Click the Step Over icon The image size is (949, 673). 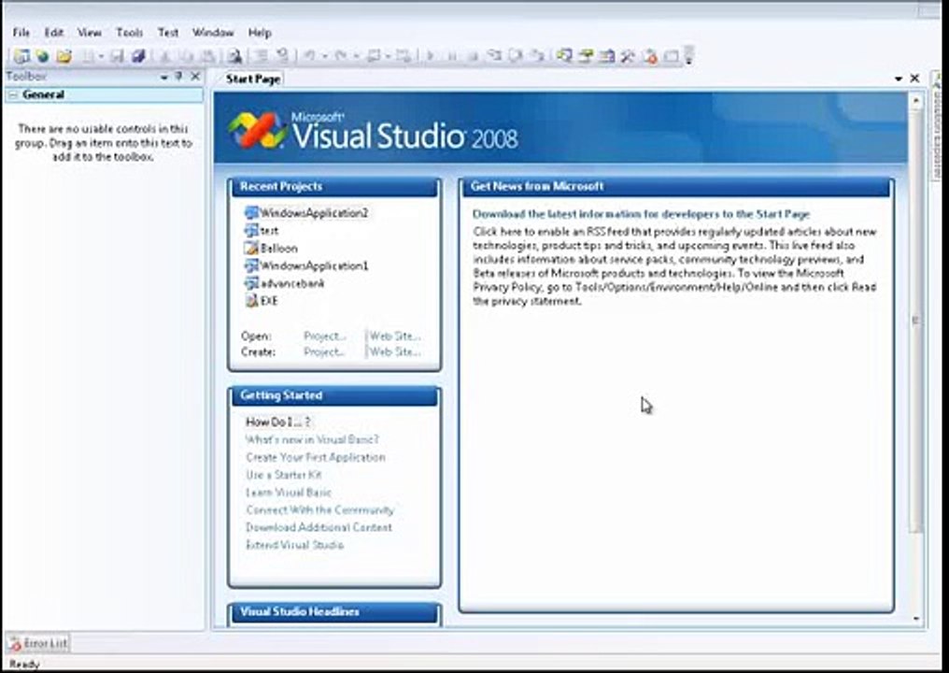(x=516, y=56)
